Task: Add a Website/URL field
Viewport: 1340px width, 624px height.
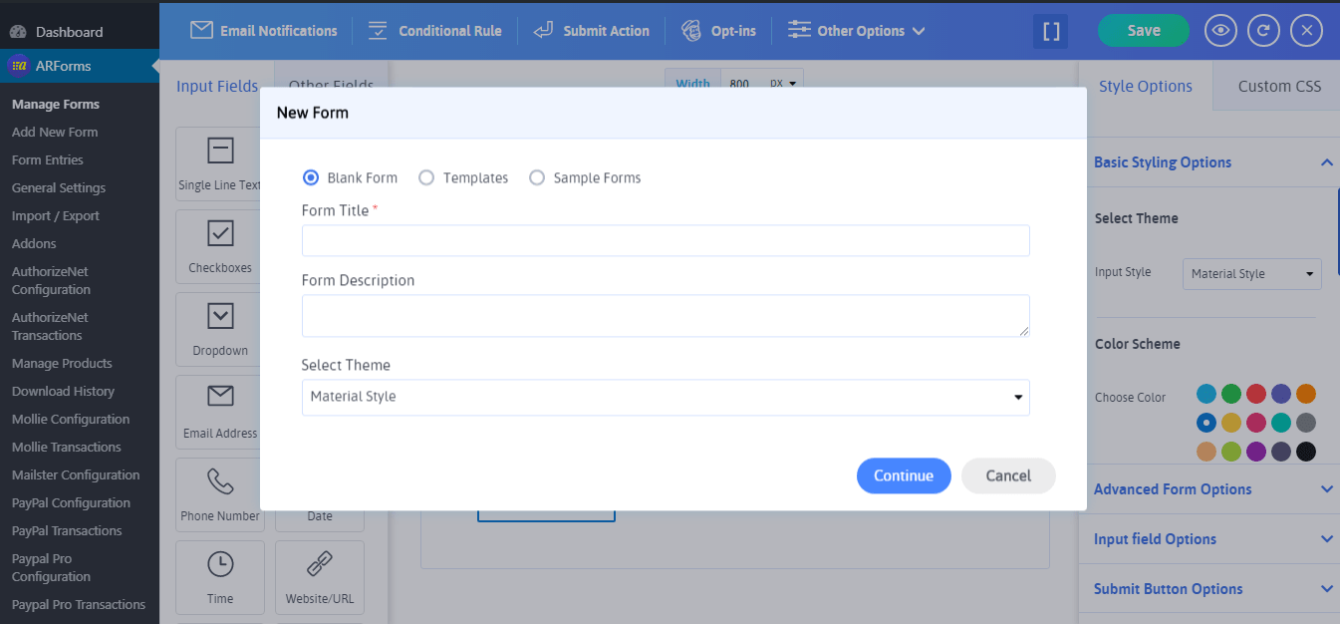Action: click(x=320, y=576)
